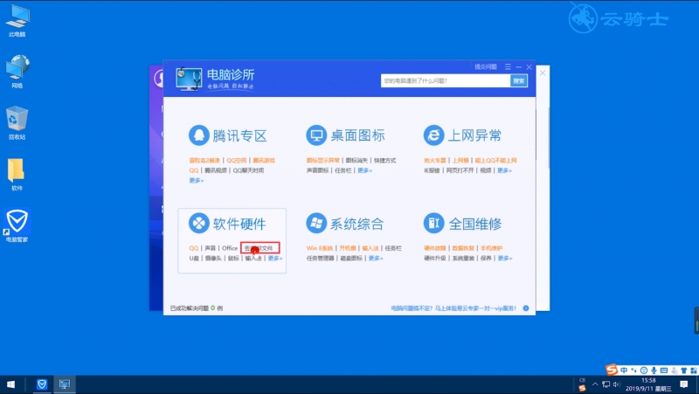Image resolution: width=699 pixels, height=394 pixels.
Task: Switch to 电脑诊所 monitor taskbar button
Action: click(64, 384)
